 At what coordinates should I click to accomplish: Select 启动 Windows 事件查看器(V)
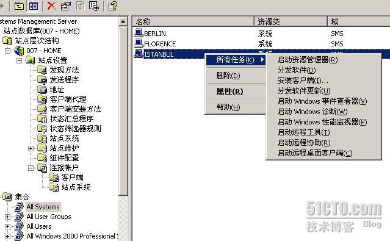[x=323, y=101]
